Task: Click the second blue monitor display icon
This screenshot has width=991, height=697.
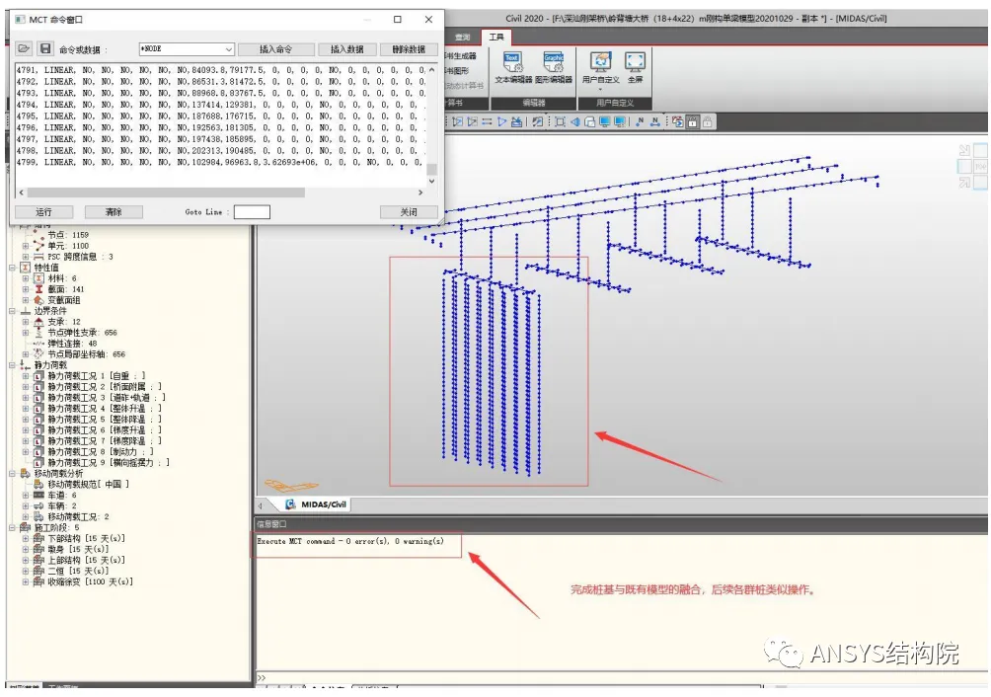Action: point(620,122)
